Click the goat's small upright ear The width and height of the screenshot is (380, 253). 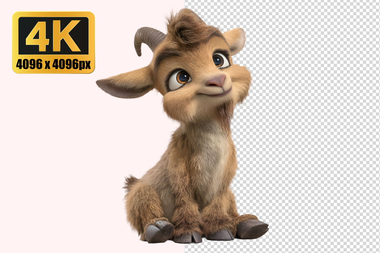[235, 40]
